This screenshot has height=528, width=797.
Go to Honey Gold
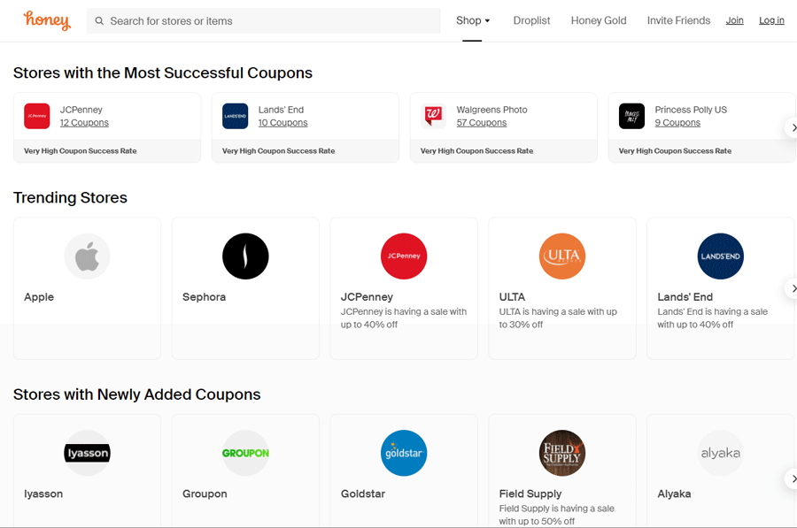point(599,21)
